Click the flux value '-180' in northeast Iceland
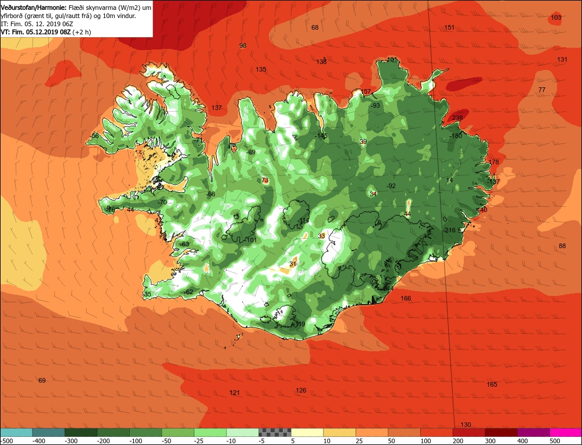582x445 pixels. pyautogui.click(x=456, y=136)
